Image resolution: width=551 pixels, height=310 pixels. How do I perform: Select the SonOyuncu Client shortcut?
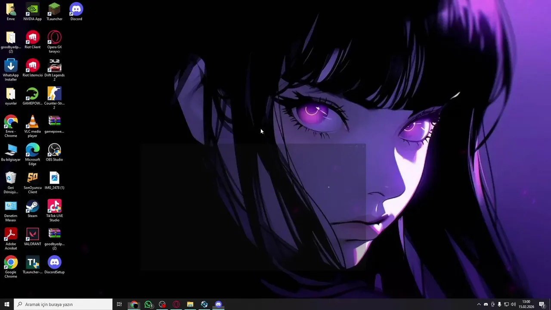(32, 183)
